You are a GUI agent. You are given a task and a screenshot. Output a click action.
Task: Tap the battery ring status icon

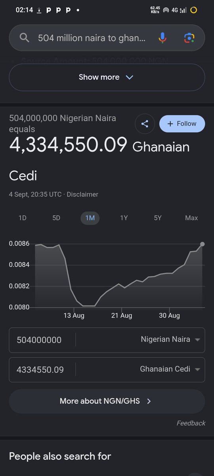(193, 10)
